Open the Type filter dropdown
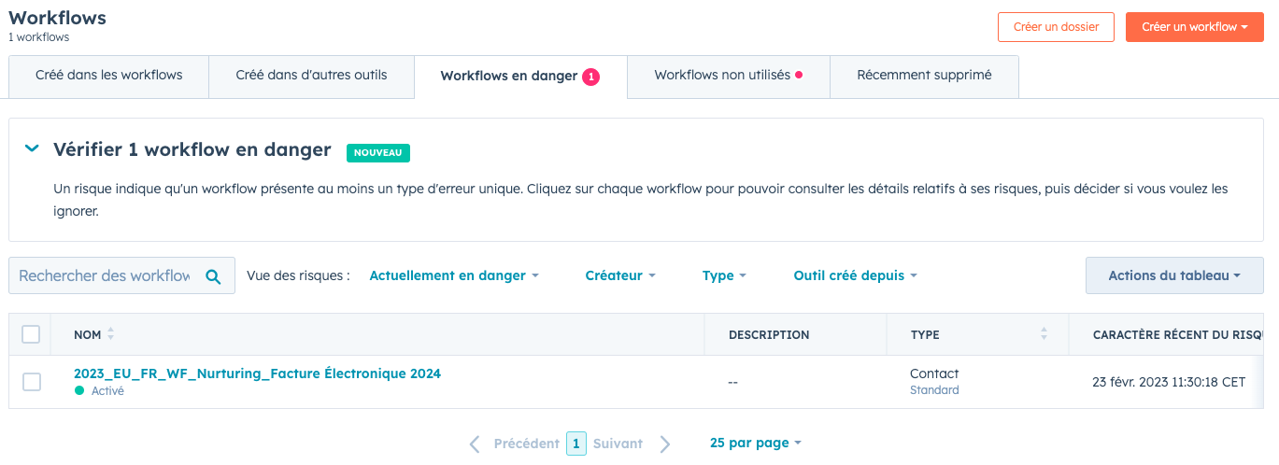The height and width of the screenshot is (465, 1279). [724, 275]
